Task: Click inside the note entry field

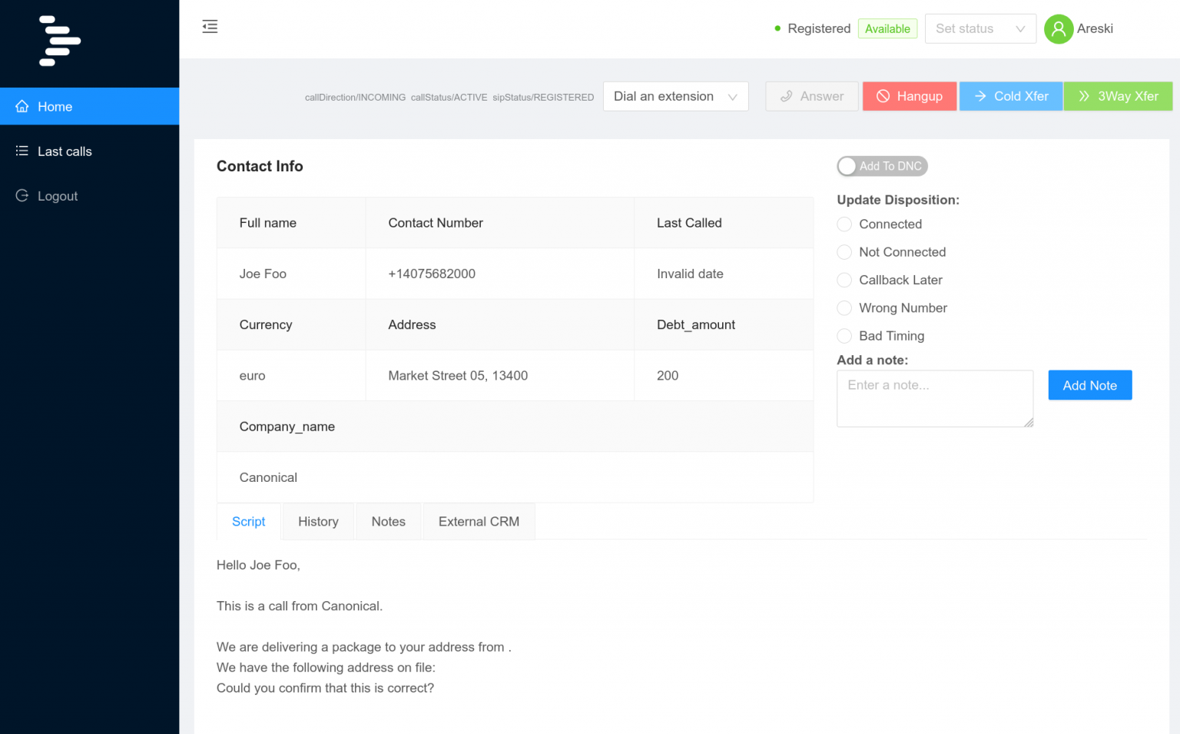Action: coord(934,398)
